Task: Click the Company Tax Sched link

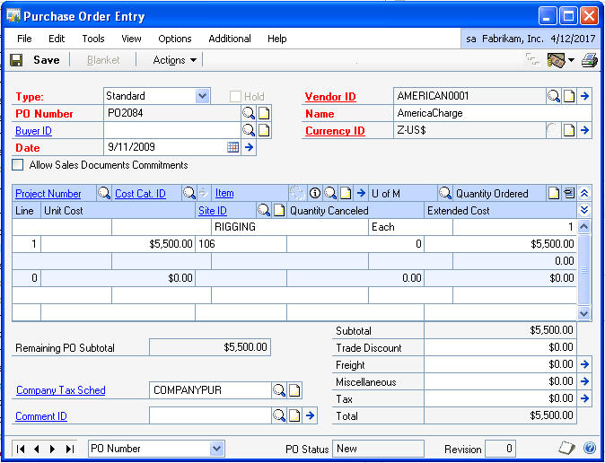Action: pos(60,390)
